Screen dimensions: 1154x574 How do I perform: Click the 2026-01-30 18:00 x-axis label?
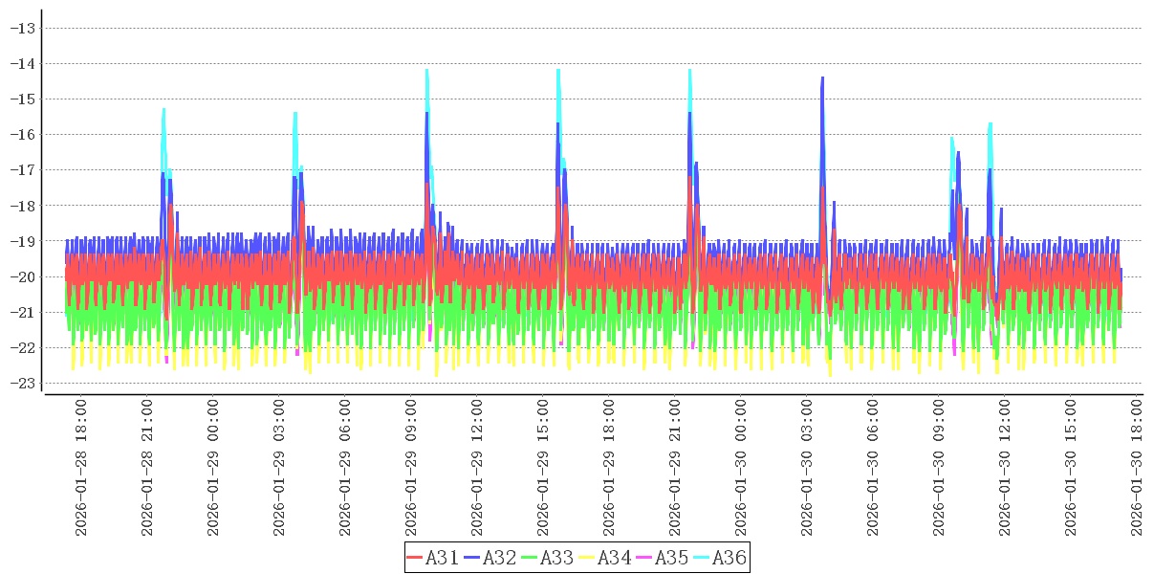(x=1137, y=468)
